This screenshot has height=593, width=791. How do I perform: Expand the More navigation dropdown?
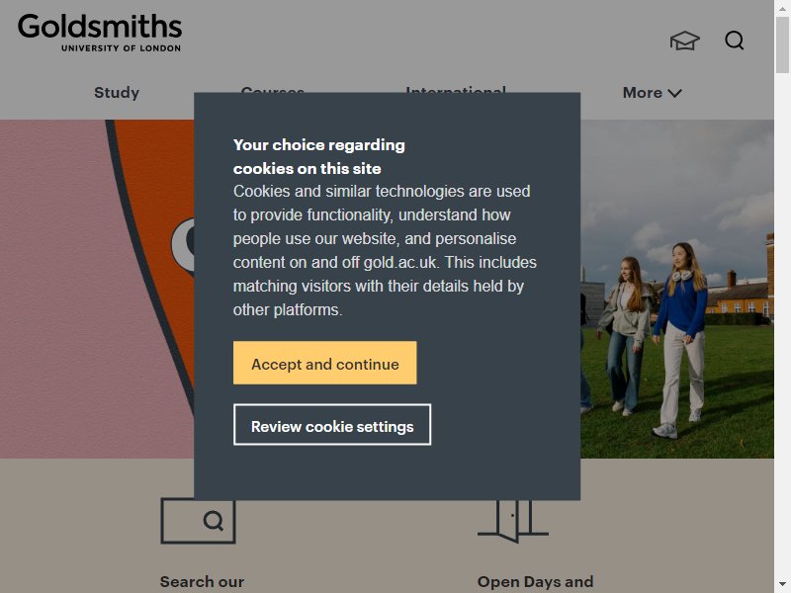click(653, 93)
